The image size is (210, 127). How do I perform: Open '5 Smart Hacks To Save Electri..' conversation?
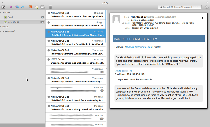click(x=76, y=42)
